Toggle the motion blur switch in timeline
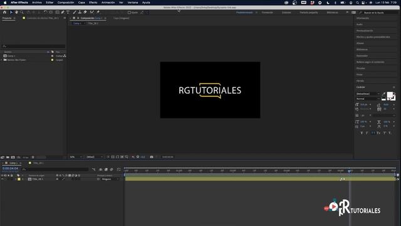Viewport: 401px width, 226px height. pos(112,169)
